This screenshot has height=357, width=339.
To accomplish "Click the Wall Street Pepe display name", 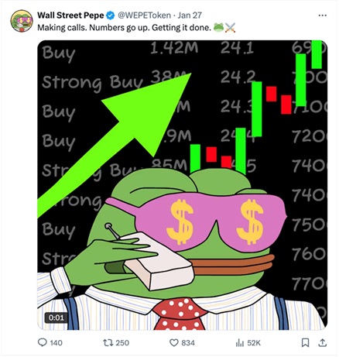I will tap(70, 15).
